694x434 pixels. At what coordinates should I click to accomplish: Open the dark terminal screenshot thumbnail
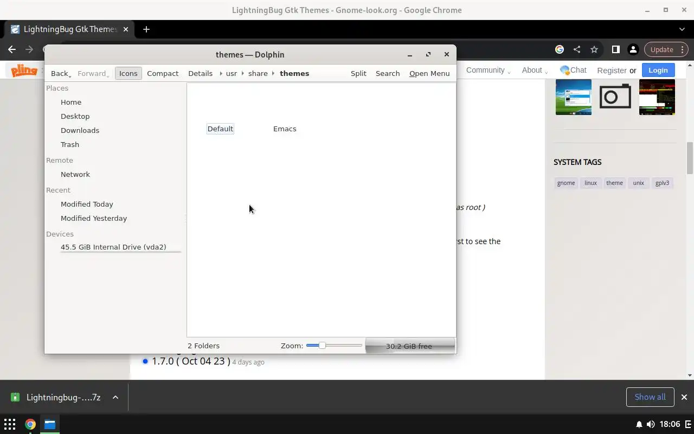657,97
